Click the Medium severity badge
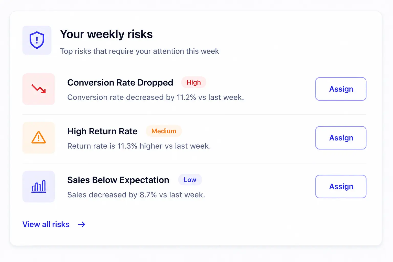393x262 pixels. (164, 131)
